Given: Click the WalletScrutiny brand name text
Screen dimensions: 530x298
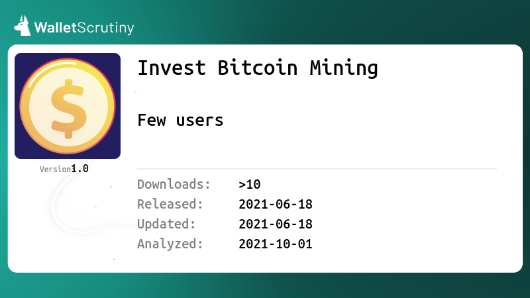Looking at the screenshot, I should coord(84,28).
